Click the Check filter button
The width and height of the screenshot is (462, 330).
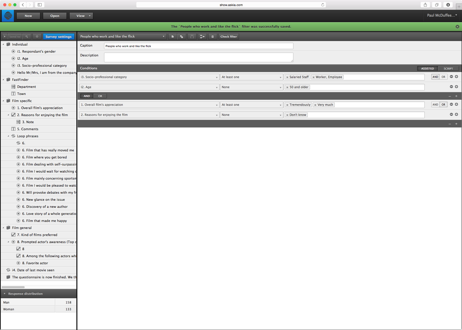tap(229, 37)
